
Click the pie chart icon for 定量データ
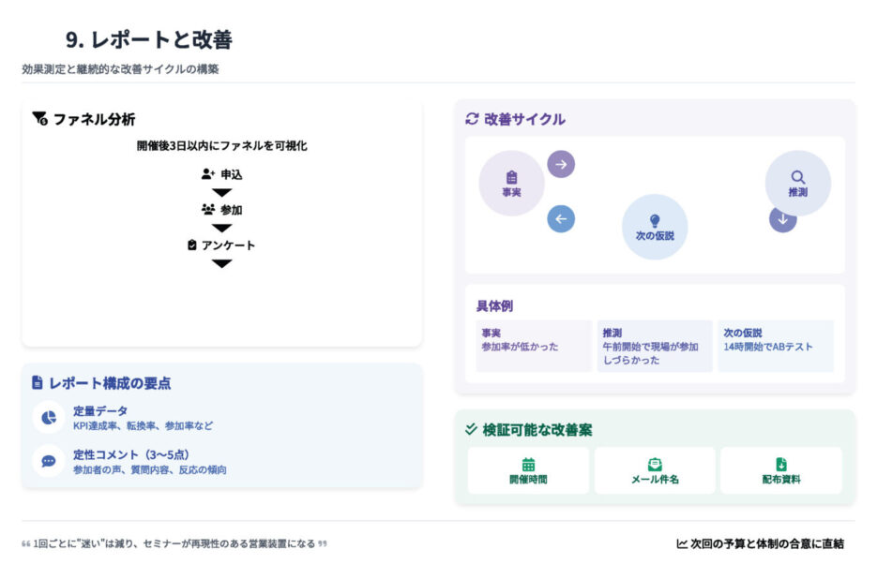48,417
